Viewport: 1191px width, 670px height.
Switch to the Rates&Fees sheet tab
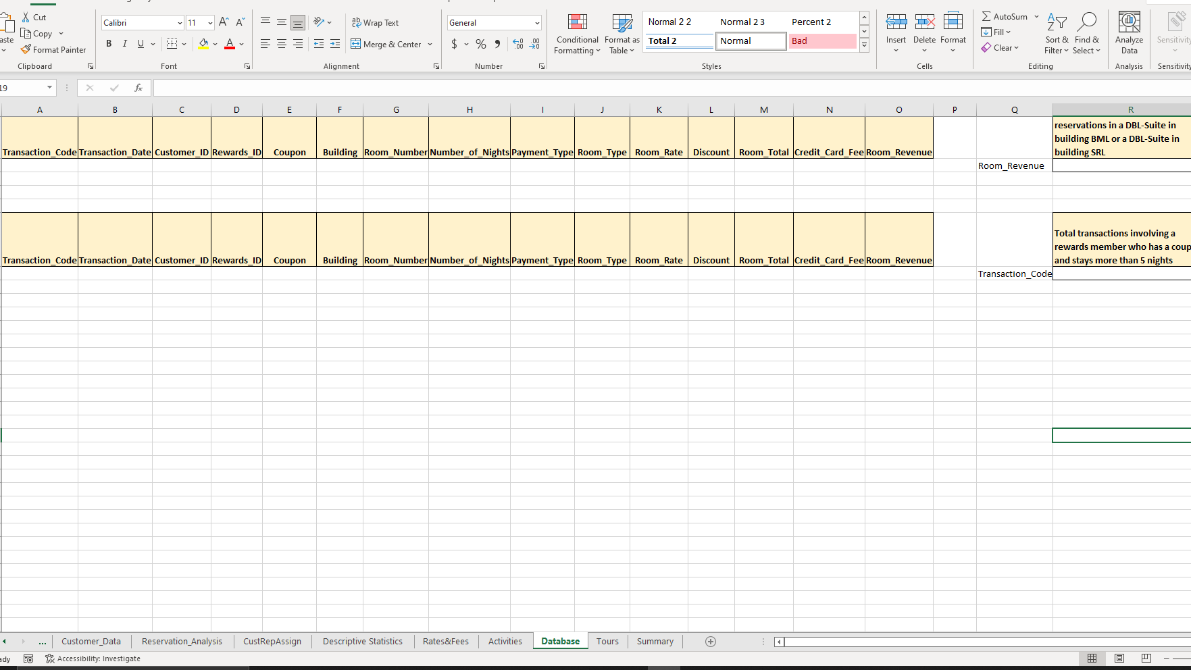click(x=446, y=642)
